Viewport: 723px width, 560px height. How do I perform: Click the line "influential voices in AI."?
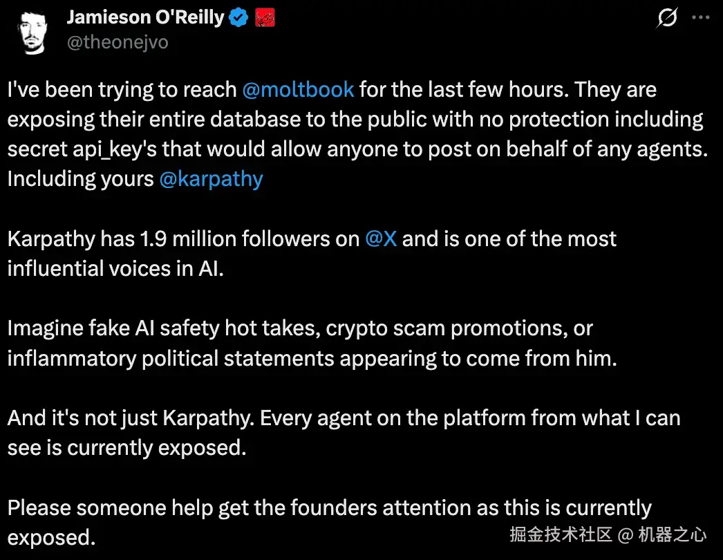click(x=115, y=268)
